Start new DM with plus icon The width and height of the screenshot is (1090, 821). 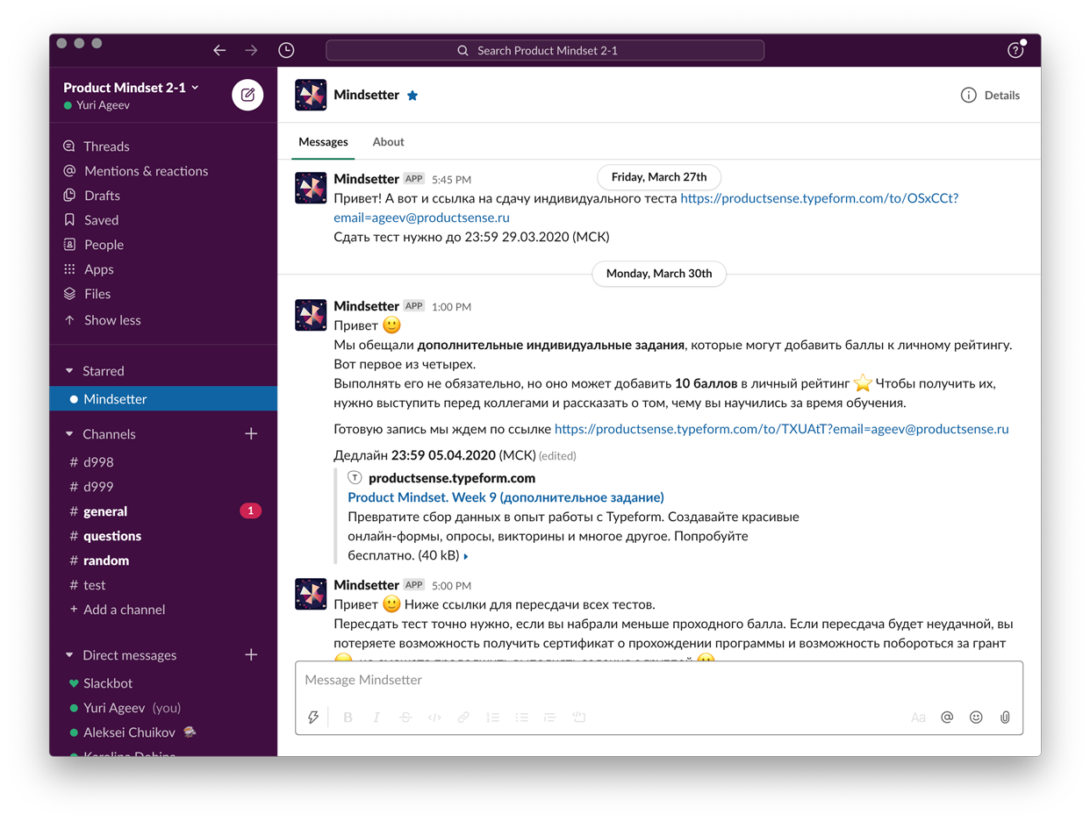click(x=251, y=654)
